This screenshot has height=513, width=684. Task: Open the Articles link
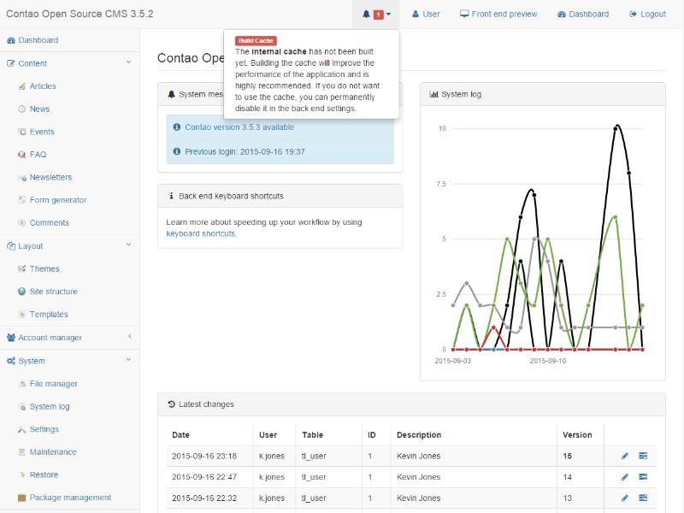43,86
